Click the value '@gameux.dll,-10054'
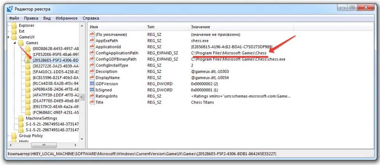This screenshot has height=165, width=380. (x=210, y=78)
